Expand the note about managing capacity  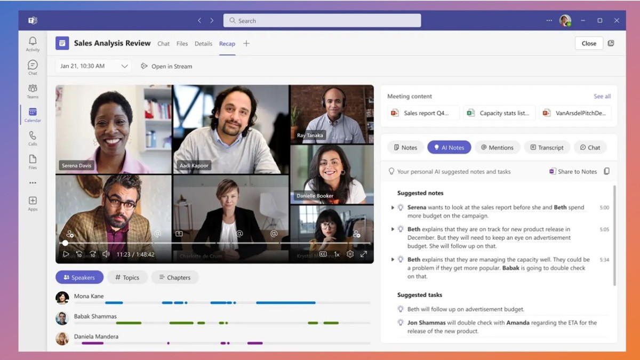pos(393,260)
